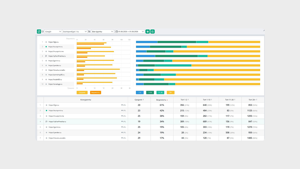Open https://europrint.ru link in table
Screen dimensions: 300x169
pos(56,111)
